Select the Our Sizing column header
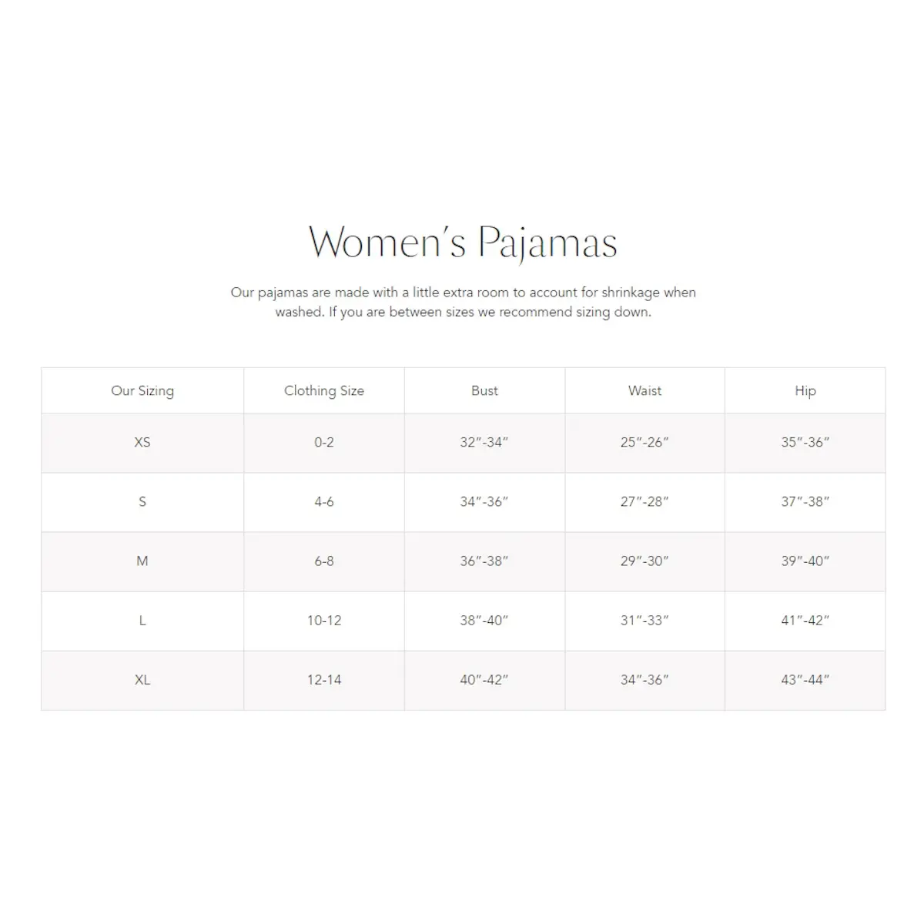 pos(142,390)
